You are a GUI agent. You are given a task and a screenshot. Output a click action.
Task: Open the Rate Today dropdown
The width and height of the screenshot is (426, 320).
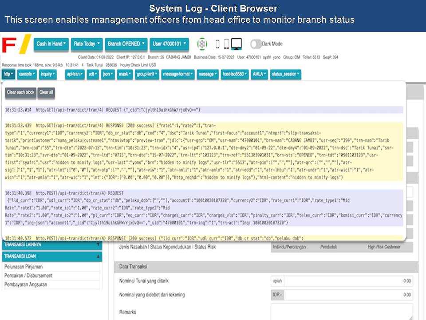[87, 44]
